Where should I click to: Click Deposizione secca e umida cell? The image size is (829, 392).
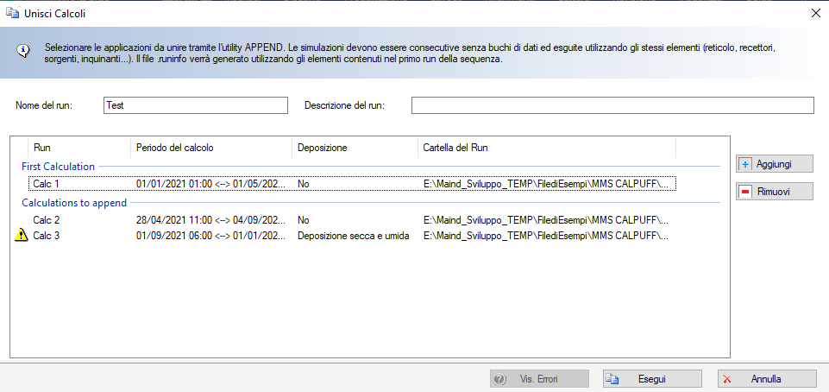coord(353,236)
